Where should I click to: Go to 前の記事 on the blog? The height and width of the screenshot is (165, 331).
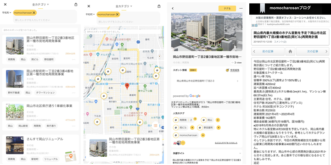268,51
